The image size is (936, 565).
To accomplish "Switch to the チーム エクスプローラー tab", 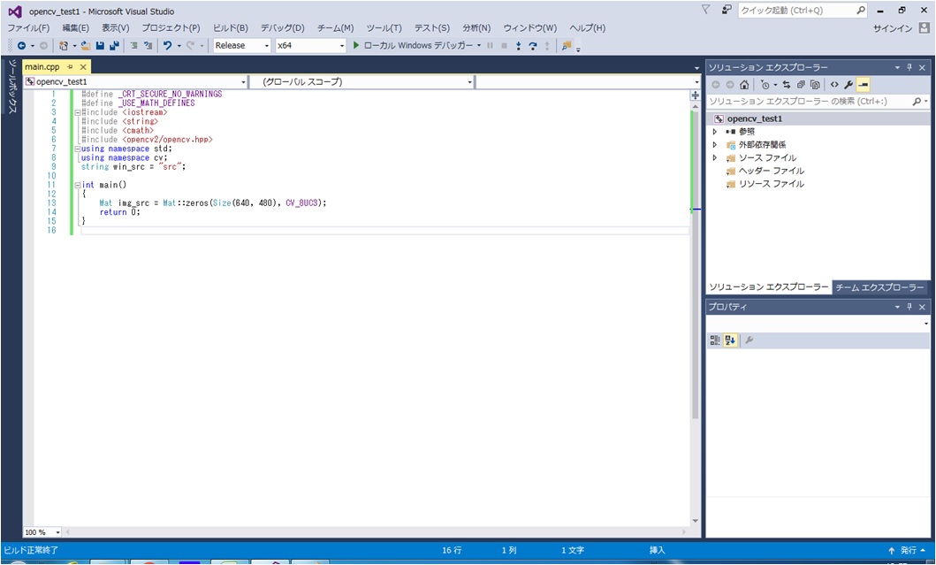I will pyautogui.click(x=879, y=288).
